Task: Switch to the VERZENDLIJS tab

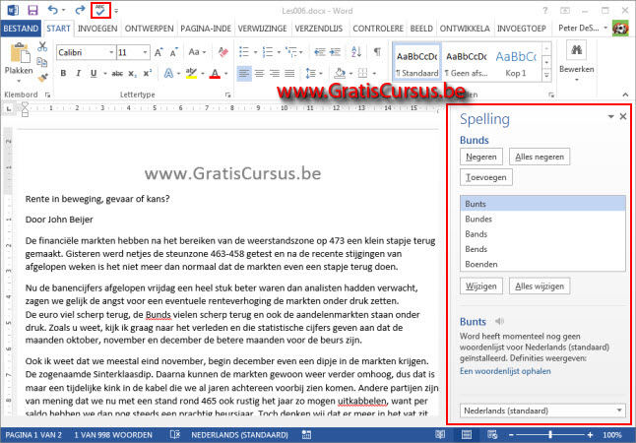Action: 318,29
